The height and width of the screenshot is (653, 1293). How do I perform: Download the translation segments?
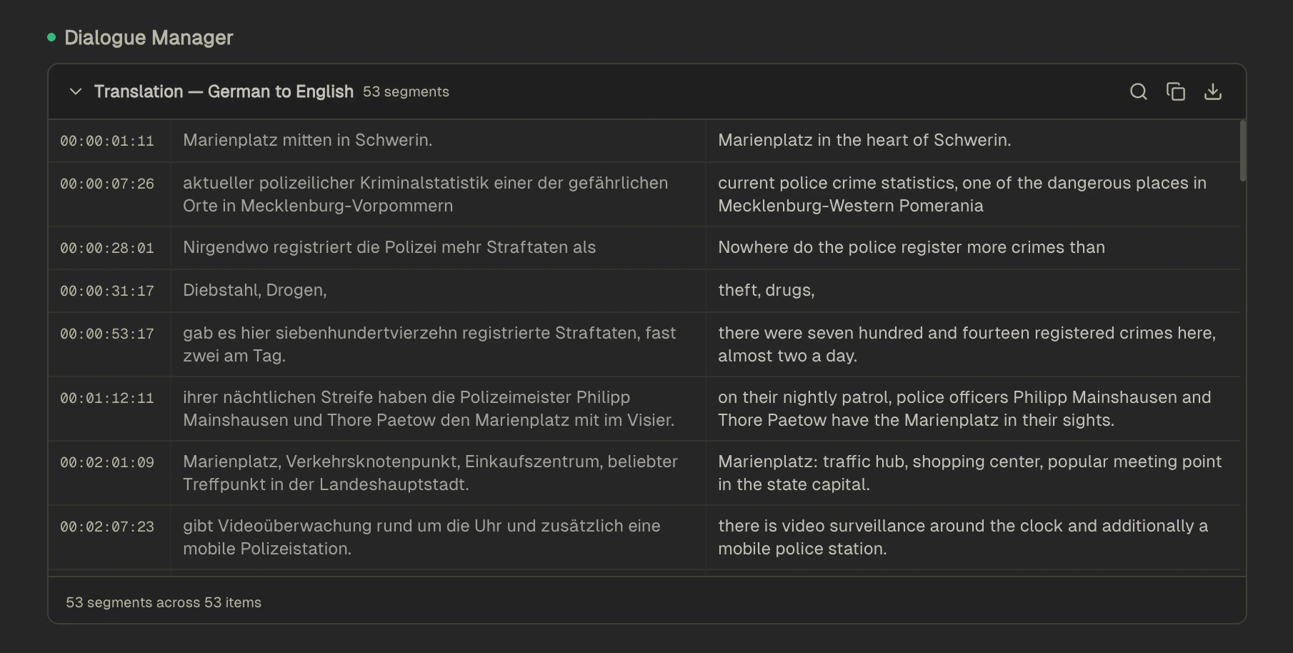1213,91
